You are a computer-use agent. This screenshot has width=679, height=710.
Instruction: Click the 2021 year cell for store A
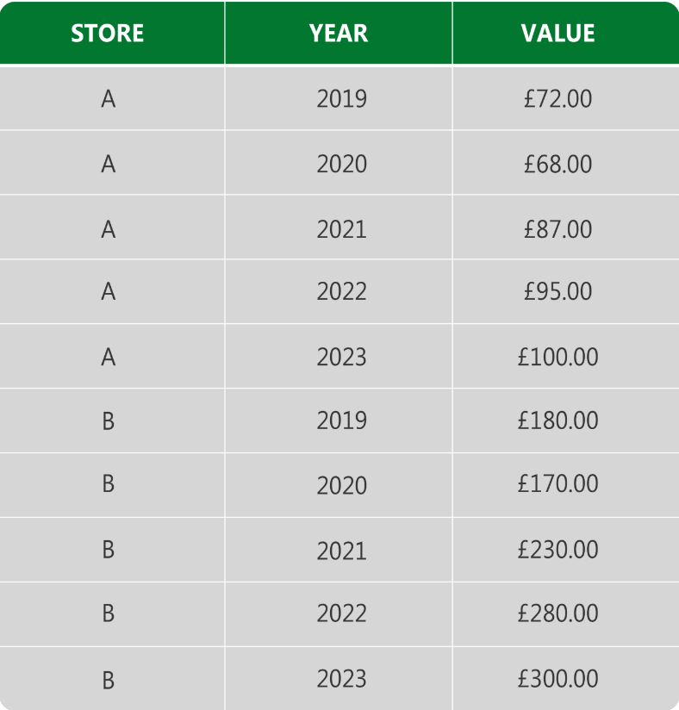point(341,228)
